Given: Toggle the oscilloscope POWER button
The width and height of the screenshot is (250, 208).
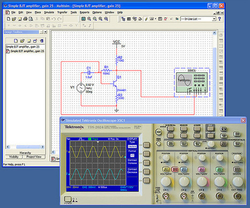Looking at the screenshot, I should [x=67, y=199].
